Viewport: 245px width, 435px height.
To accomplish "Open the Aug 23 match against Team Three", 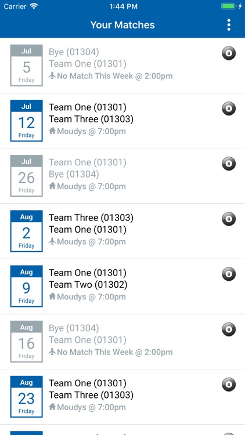I will [x=123, y=397].
